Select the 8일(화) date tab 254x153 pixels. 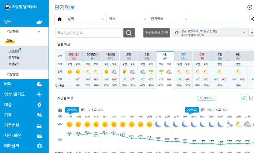click(x=238, y=56)
